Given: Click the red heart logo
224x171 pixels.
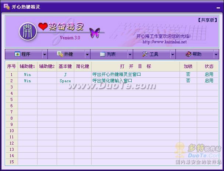Looking at the screenshot, I should (43, 26).
